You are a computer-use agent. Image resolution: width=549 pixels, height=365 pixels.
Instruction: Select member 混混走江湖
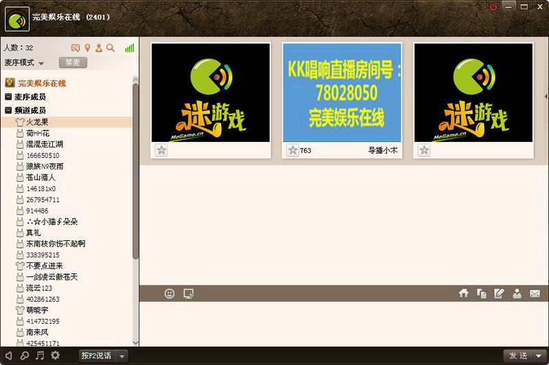point(67,144)
